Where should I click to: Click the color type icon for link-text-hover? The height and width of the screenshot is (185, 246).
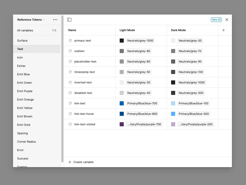tap(70, 114)
